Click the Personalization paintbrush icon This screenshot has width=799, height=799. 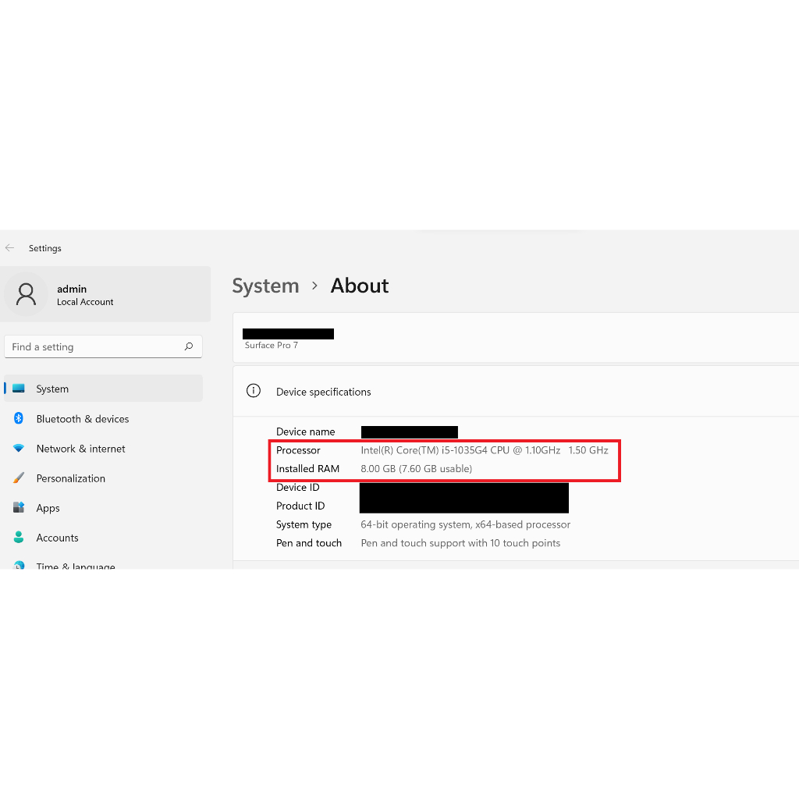tap(19, 478)
